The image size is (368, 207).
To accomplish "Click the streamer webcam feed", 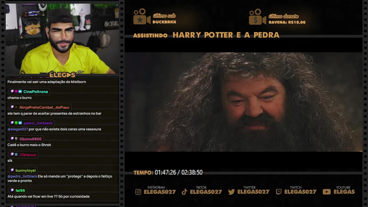I will coord(62,39).
